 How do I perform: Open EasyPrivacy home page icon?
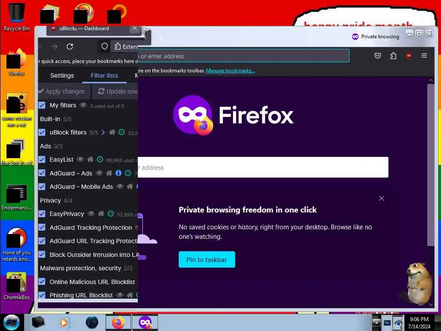pos(101,214)
